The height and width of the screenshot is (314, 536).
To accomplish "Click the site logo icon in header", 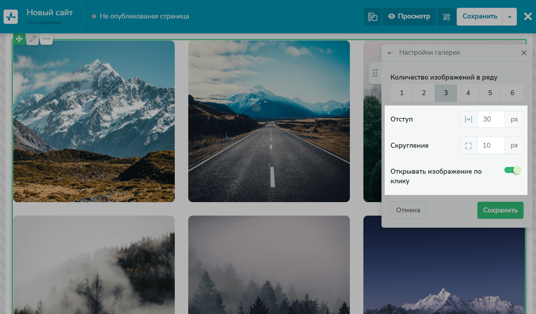I will pos(11,17).
